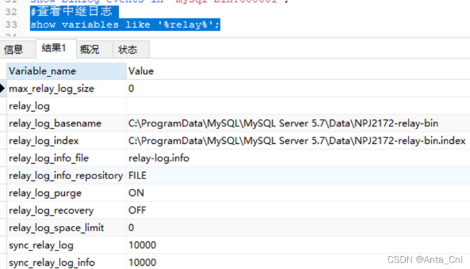The width and height of the screenshot is (470, 269).
Task: Select the relay_log_recovery cell
Action: pos(67,210)
